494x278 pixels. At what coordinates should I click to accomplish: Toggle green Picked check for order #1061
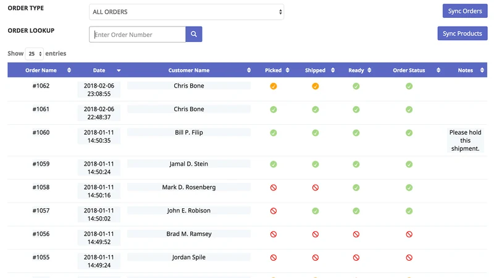(274, 109)
